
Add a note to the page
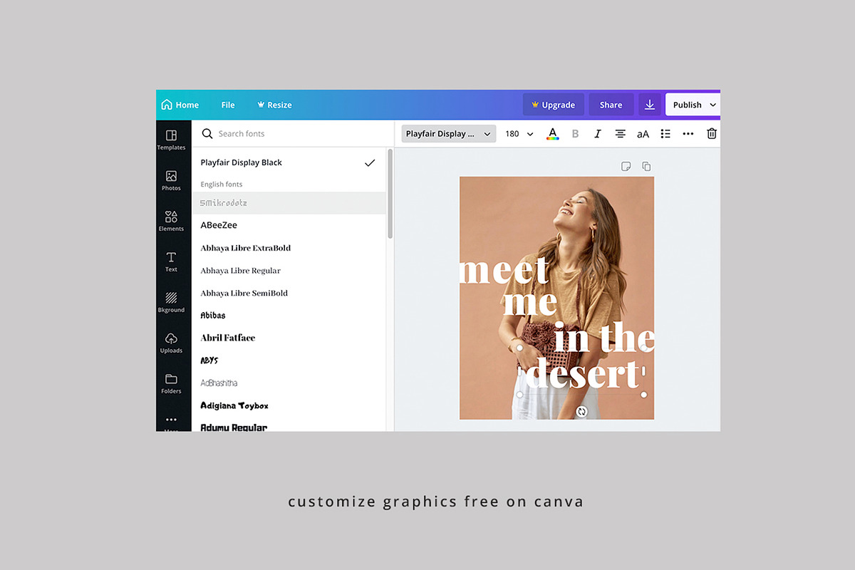tap(626, 167)
